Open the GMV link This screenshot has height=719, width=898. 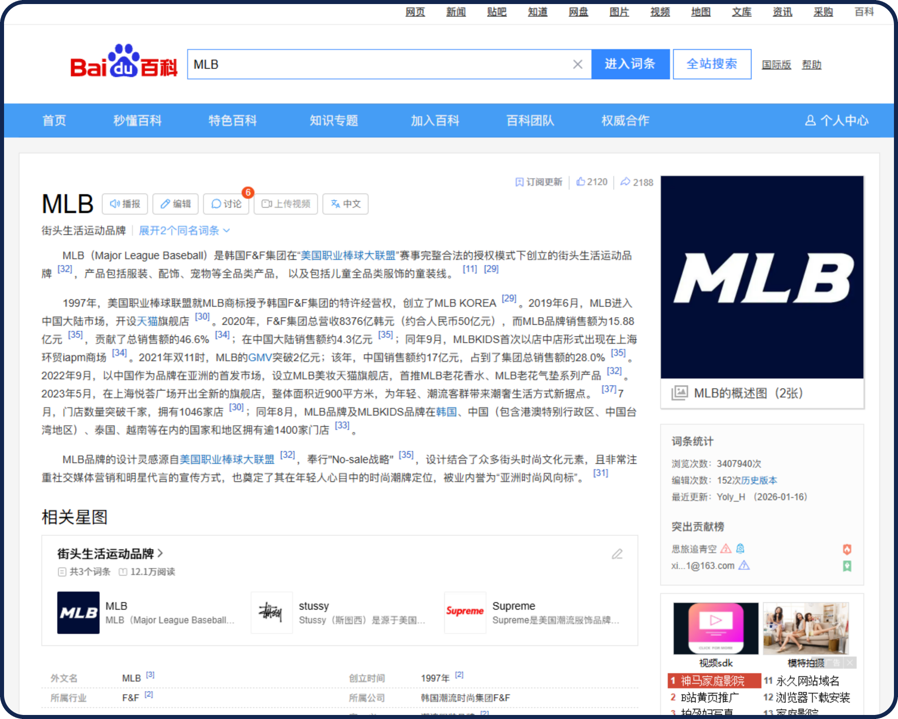click(260, 357)
